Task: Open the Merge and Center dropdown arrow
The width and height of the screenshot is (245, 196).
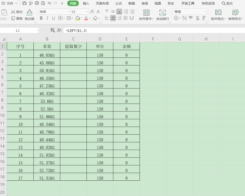Action: click(153, 19)
